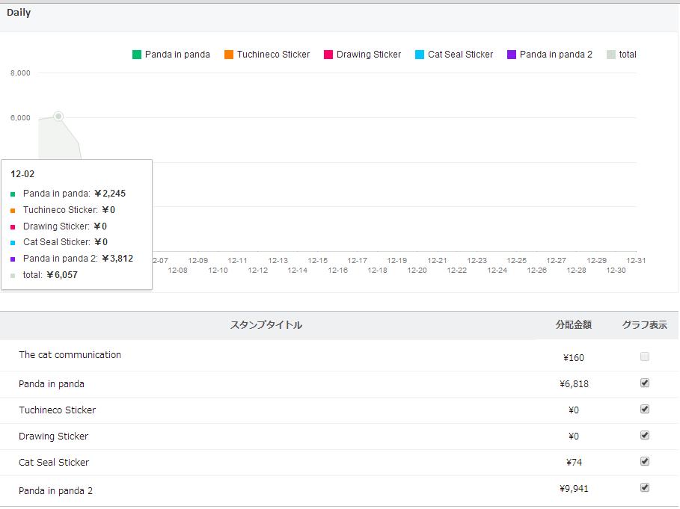The image size is (680, 509).
Task: Click the blue Cat Seal Sticker legend swatch
Action: pyautogui.click(x=420, y=55)
